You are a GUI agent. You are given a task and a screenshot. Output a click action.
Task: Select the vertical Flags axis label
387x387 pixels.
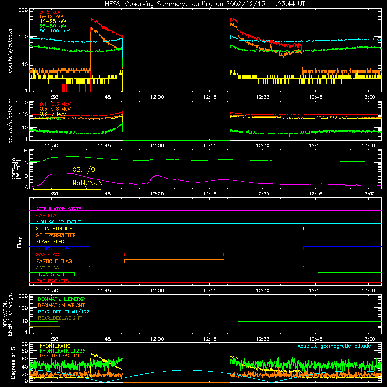pyautogui.click(x=20, y=241)
